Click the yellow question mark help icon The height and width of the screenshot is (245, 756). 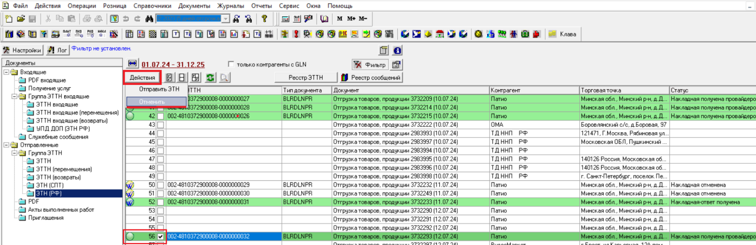[265, 19]
